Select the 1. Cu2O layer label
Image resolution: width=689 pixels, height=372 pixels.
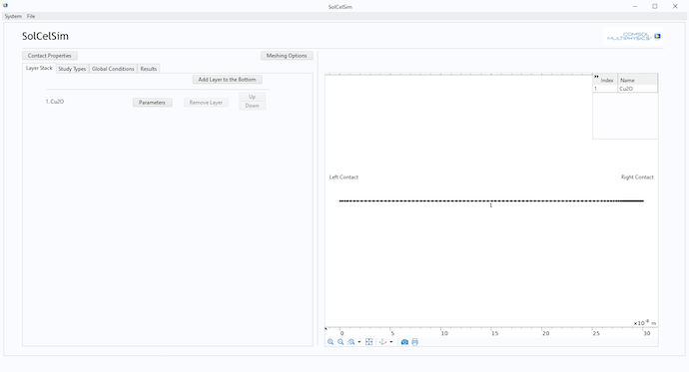click(x=55, y=102)
